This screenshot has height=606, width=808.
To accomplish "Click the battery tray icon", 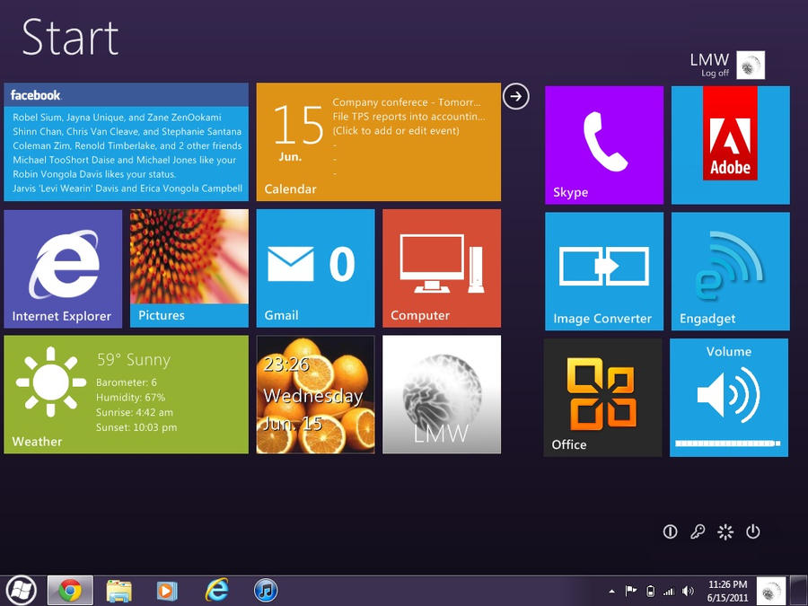I will coord(651,591).
